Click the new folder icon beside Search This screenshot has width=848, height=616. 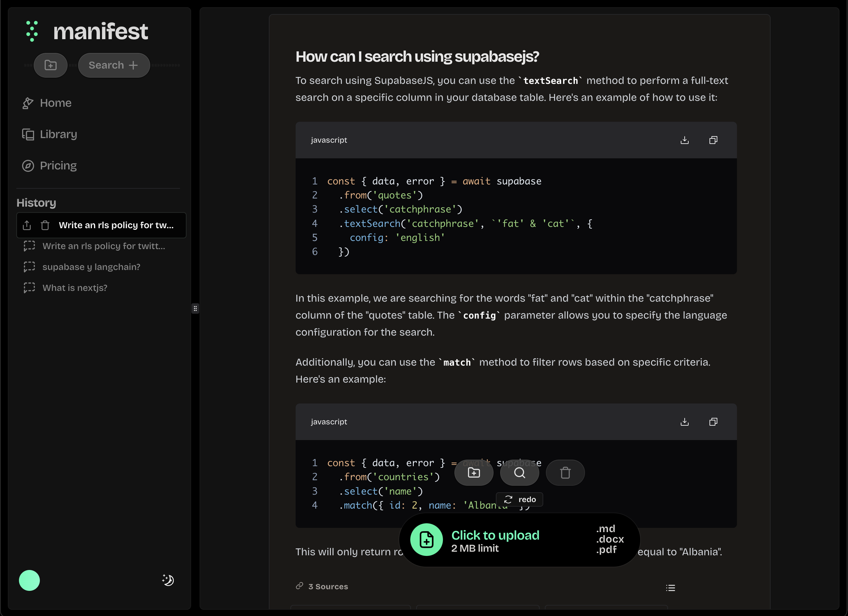[51, 65]
